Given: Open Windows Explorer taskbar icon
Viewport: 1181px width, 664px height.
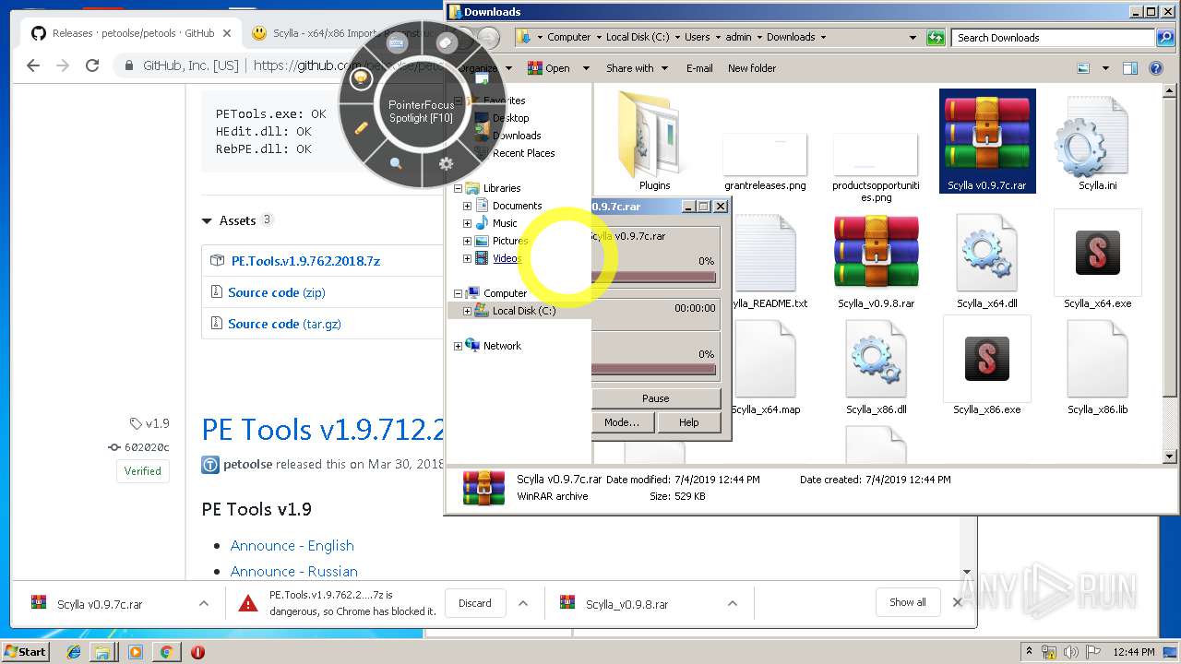Looking at the screenshot, I should pyautogui.click(x=102, y=652).
